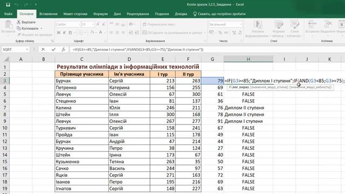This screenshot has height=194, width=345.
Task: Increase font size with larger A icon
Action: 98,24
